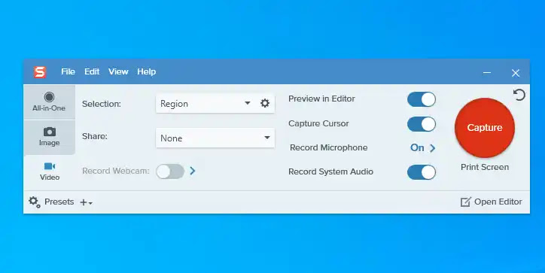Click the Share label

click(95, 137)
